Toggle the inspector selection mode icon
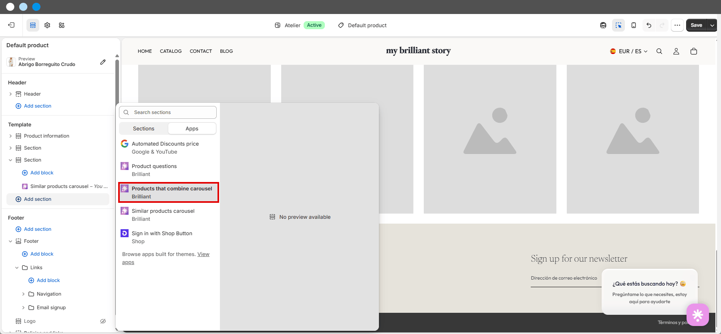This screenshot has width=721, height=334. 618,25
